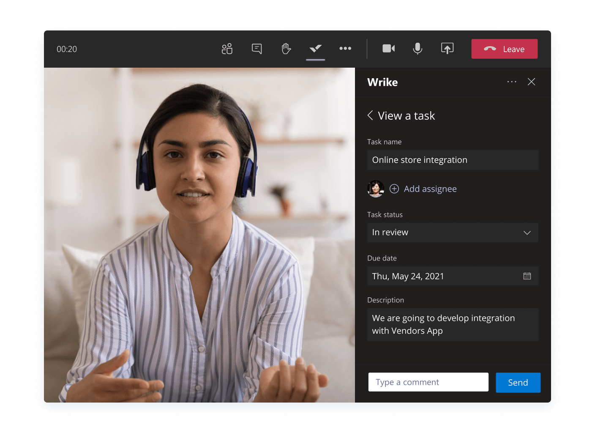Open the meeting chat icon
This screenshot has height=433, width=595.
257,49
